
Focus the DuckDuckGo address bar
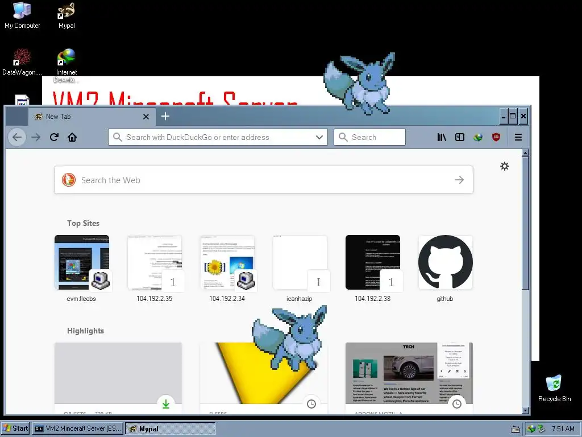(x=218, y=137)
